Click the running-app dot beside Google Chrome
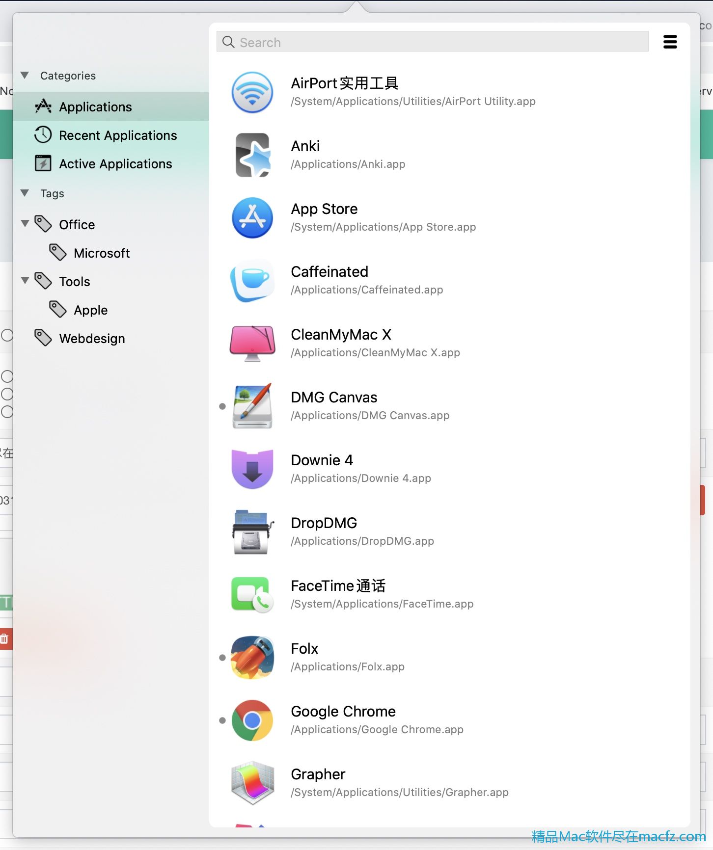This screenshot has height=850, width=713. click(x=222, y=720)
